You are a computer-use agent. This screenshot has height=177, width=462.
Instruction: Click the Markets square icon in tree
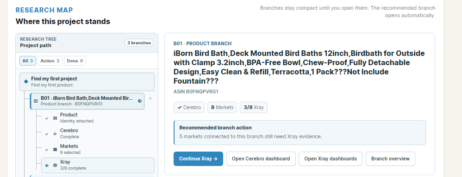point(55,149)
